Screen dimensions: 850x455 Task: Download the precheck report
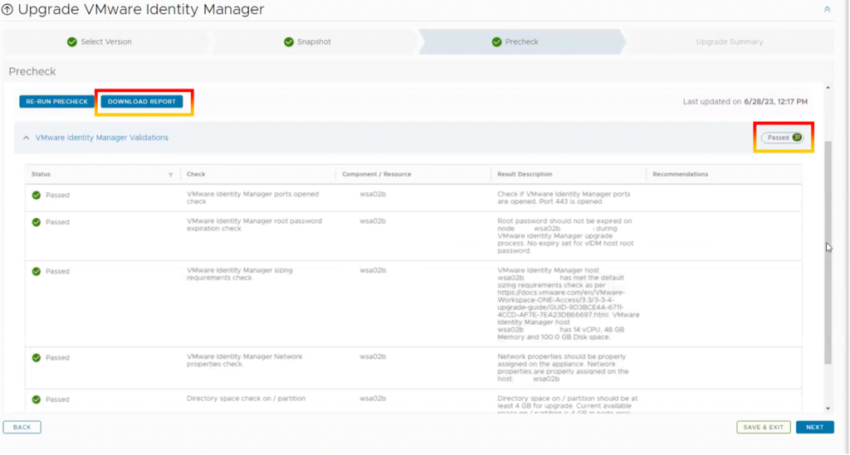142,102
